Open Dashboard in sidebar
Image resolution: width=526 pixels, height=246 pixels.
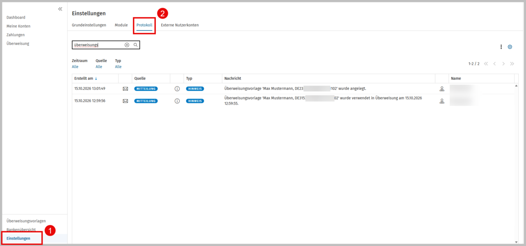pyautogui.click(x=16, y=17)
